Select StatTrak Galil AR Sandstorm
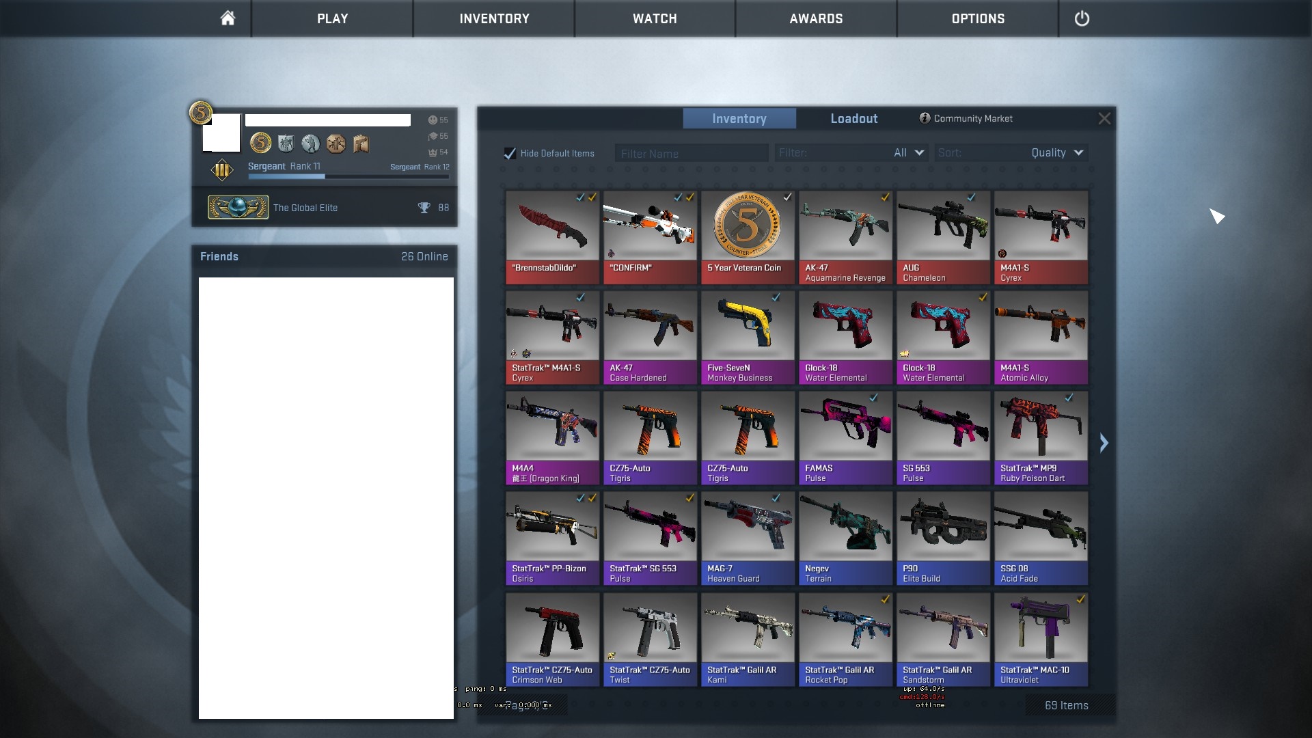Screen dimensions: 1312x738 click(943, 640)
